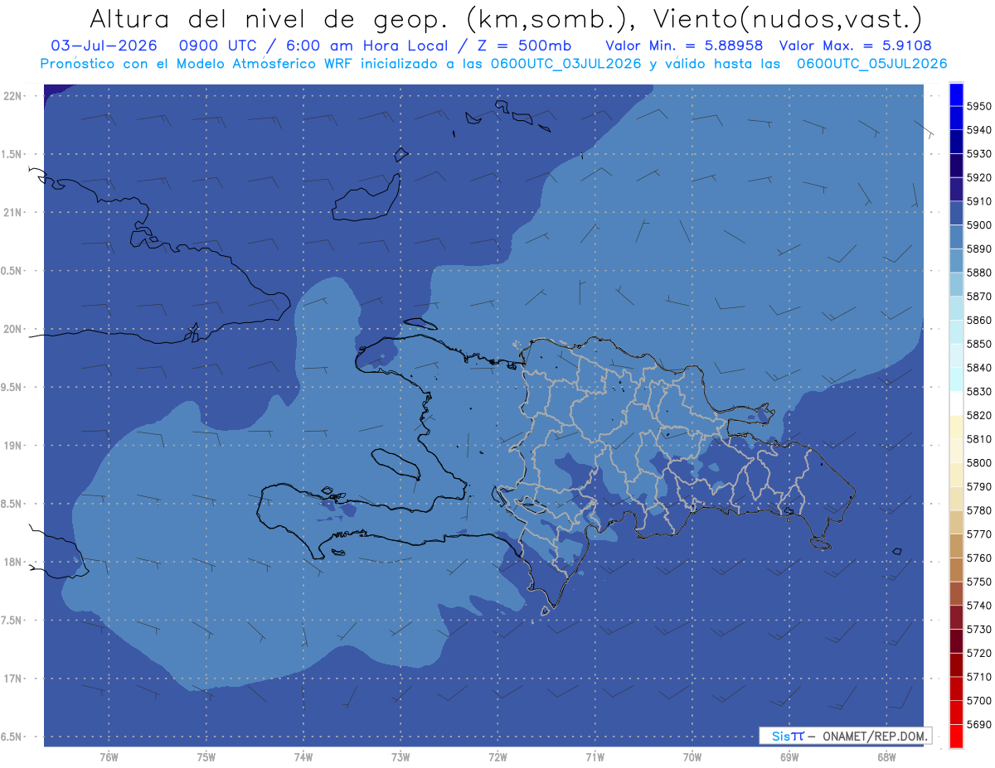Viewport: 995px width, 768px height.
Task: Click the '5750' legend value
Action: pyautogui.click(x=978, y=582)
